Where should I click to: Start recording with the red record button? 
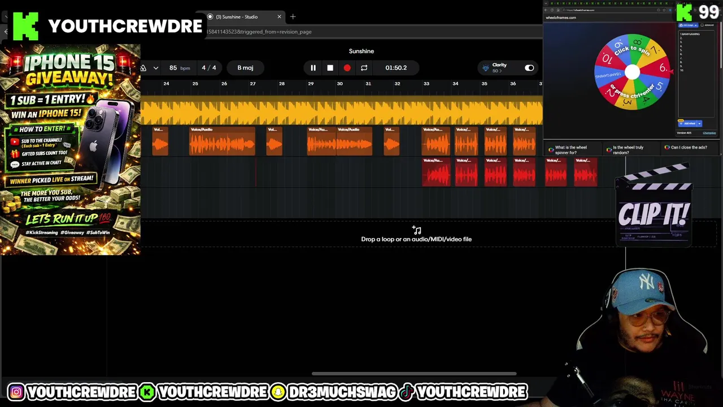click(x=347, y=68)
